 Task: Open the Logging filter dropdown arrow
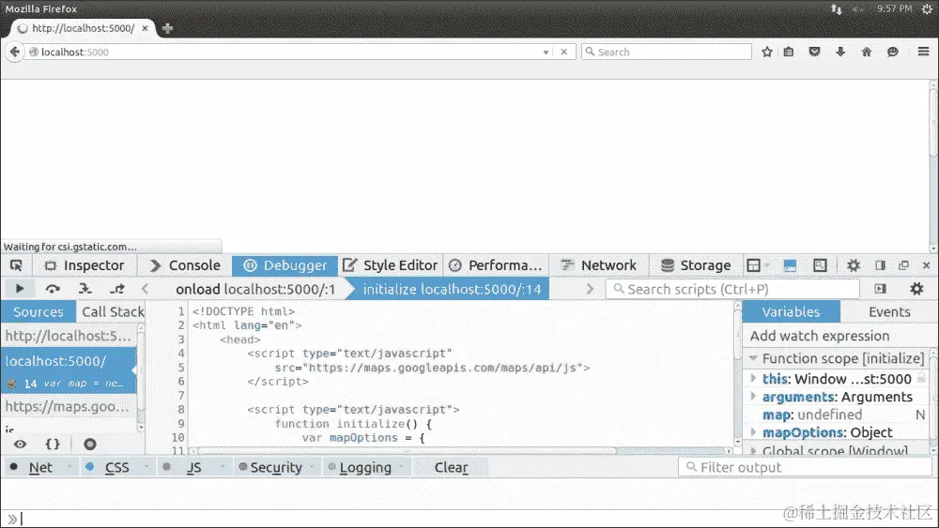401,468
